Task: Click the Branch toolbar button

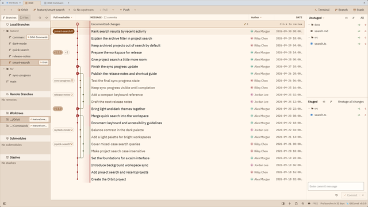Action: coord(341,10)
